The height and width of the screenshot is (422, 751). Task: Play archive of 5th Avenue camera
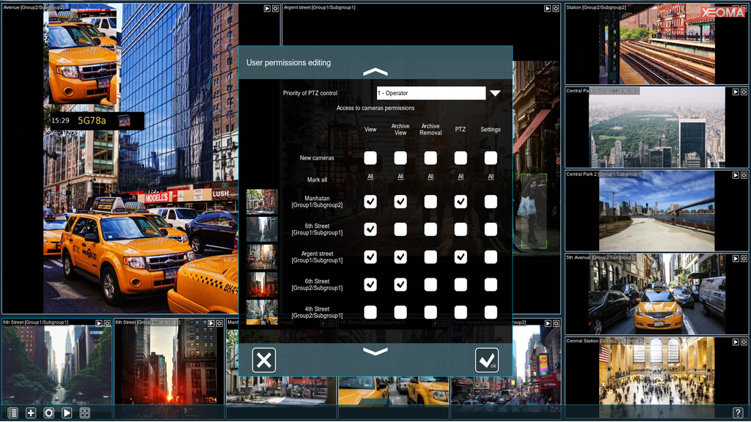pyautogui.click(x=736, y=259)
